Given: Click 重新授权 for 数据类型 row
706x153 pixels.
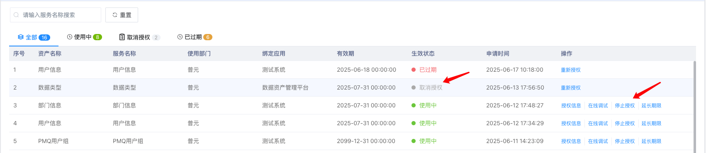Looking at the screenshot, I should tap(571, 88).
